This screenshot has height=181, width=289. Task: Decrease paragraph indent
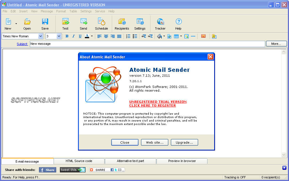click(144, 36)
